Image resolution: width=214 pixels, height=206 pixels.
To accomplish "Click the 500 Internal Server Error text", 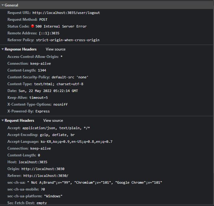I will pyautogui.click(x=61, y=26).
